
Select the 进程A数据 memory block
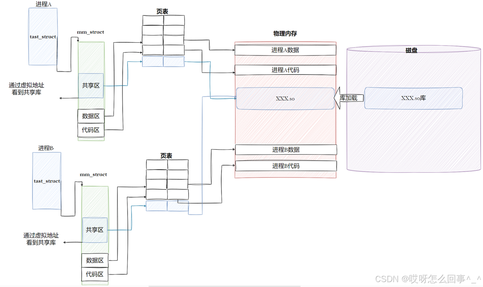tap(285, 50)
